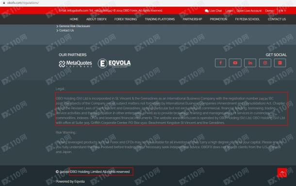Open the TRADING PLATFORMS menu
This screenshot has height=186, width=296.
(160, 19)
